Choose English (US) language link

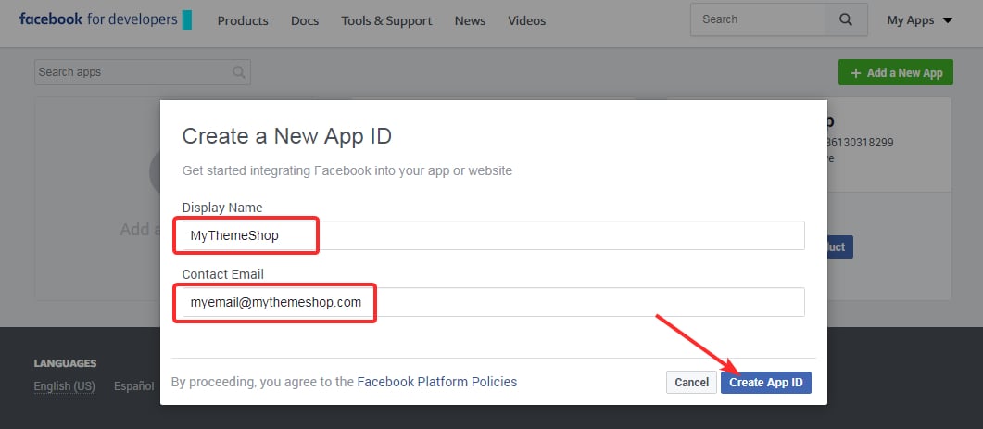click(x=65, y=386)
